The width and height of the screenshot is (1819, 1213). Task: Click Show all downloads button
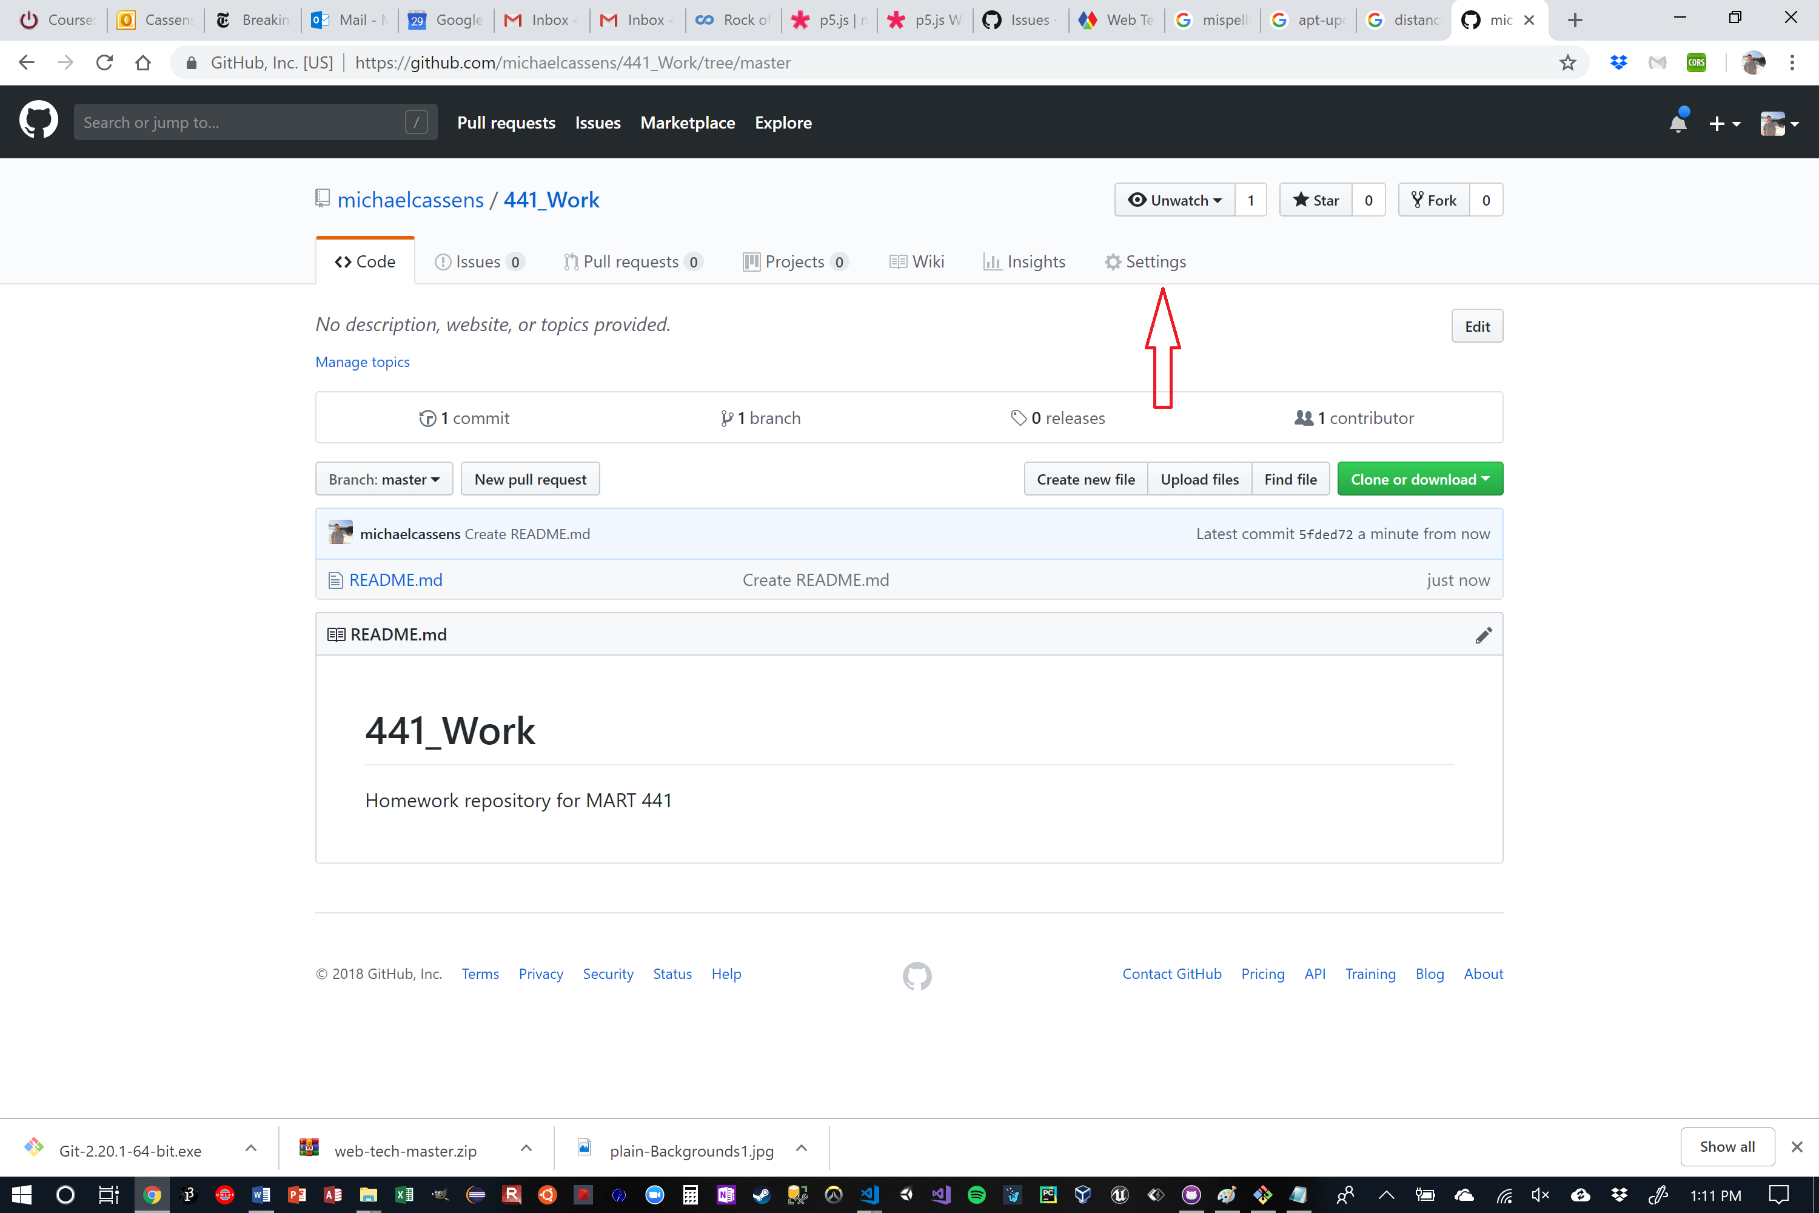(x=1727, y=1146)
